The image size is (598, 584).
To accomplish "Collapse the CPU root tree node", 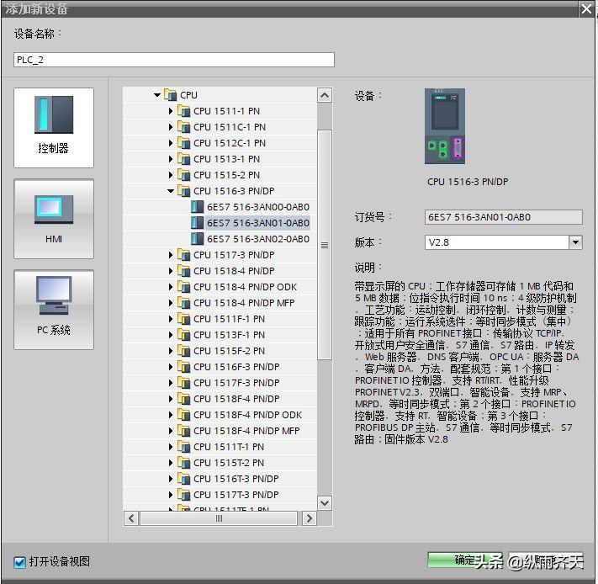I will coord(157,95).
